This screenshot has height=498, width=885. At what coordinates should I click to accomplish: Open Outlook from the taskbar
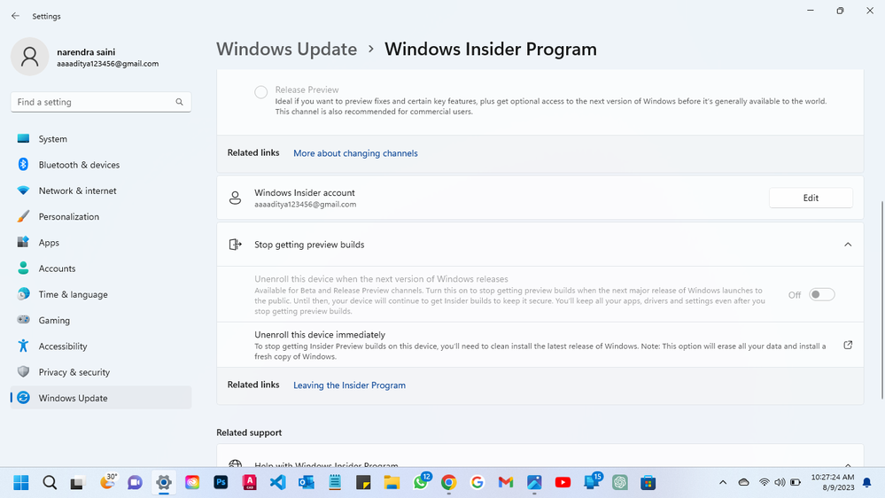307,483
